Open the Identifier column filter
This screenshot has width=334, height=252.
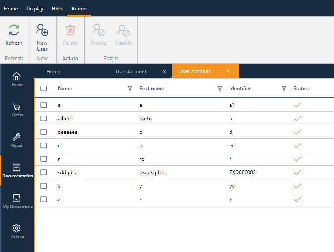(x=284, y=89)
